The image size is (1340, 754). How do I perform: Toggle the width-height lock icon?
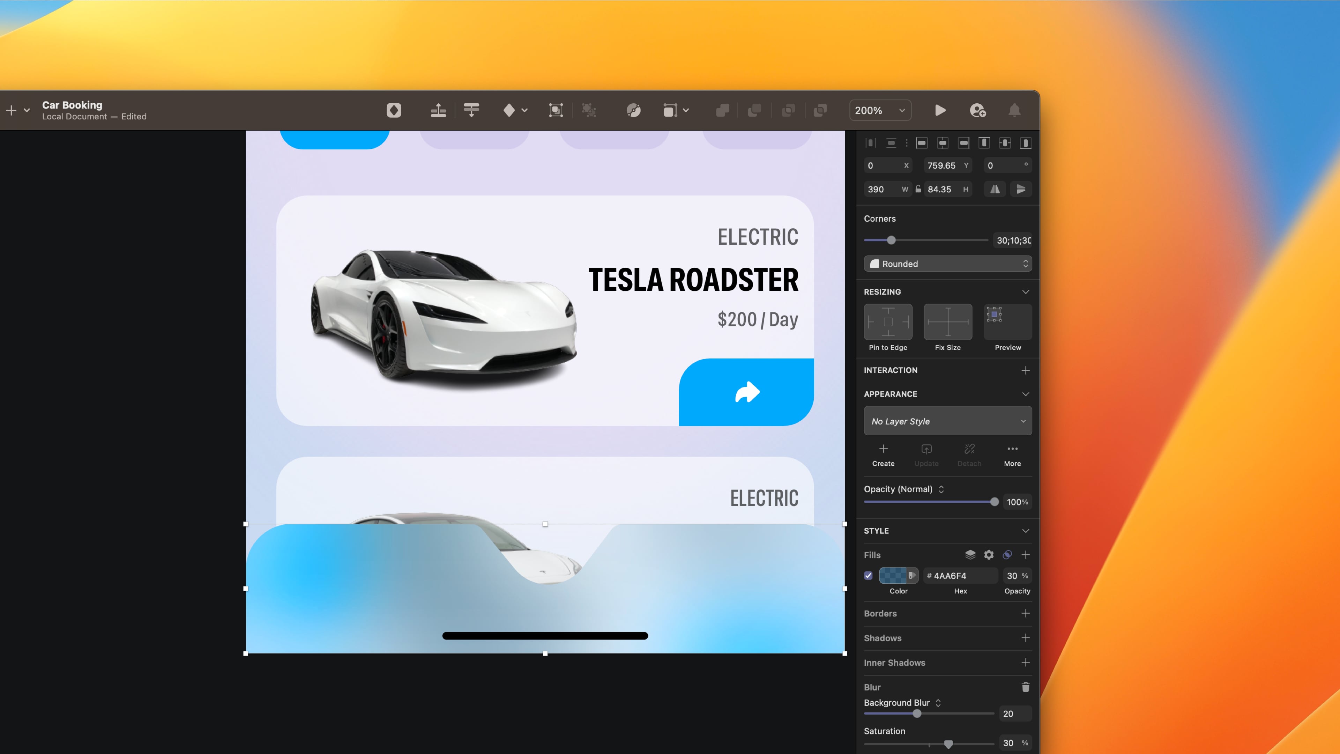(x=918, y=189)
